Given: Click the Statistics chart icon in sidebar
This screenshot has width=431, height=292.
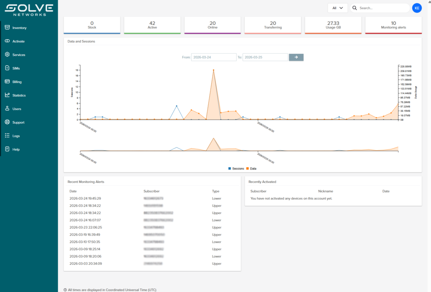Looking at the screenshot, I should pos(7,95).
